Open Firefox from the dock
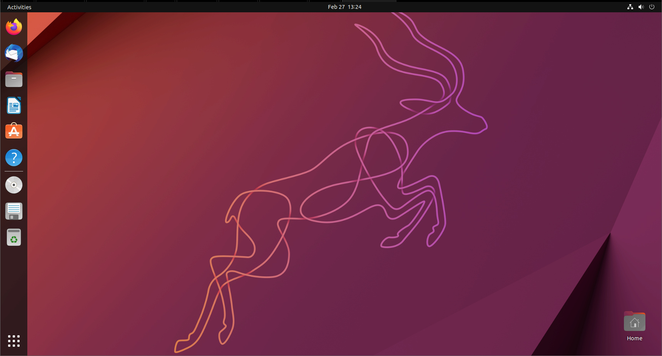This screenshot has height=356, width=662. tap(14, 27)
